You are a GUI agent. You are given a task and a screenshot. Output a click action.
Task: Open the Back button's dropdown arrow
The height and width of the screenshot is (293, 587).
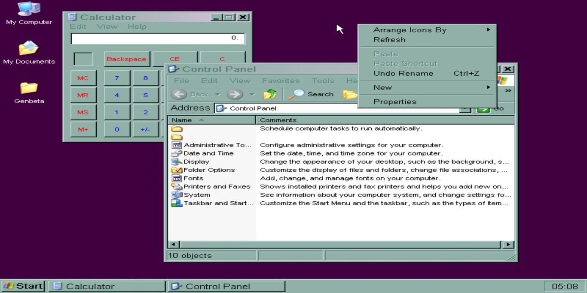point(217,94)
